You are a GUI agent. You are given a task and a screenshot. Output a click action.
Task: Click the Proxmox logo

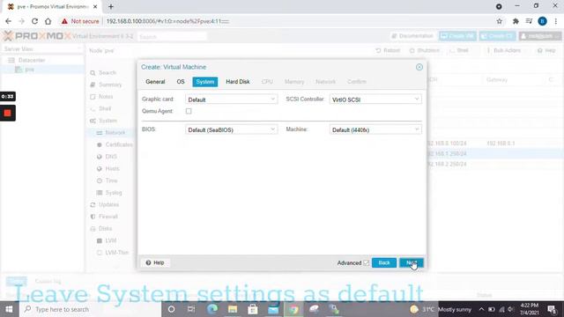(37, 36)
